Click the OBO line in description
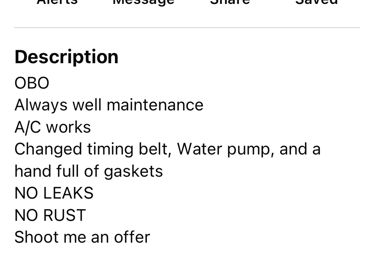 click(x=32, y=83)
